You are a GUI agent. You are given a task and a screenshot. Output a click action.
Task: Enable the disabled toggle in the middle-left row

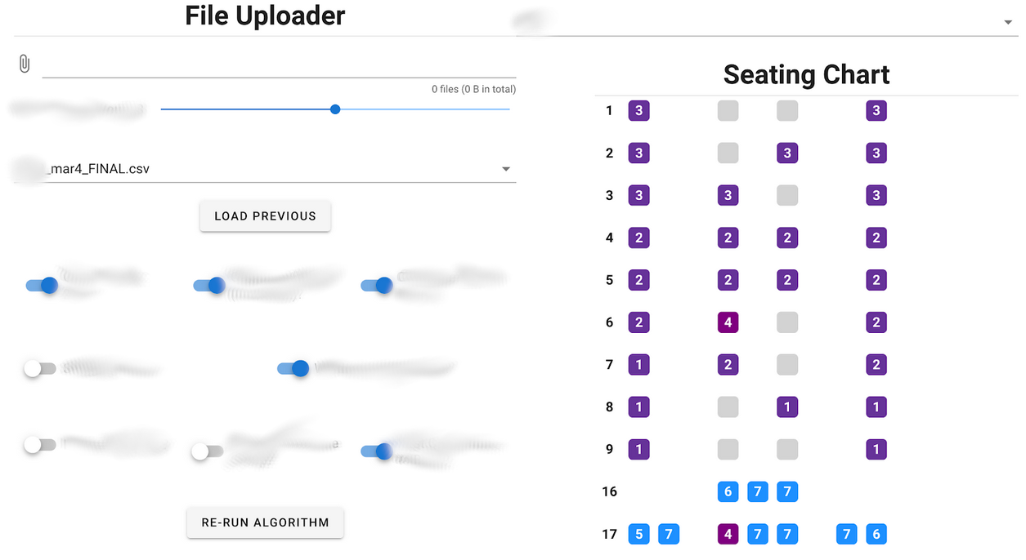pos(39,369)
